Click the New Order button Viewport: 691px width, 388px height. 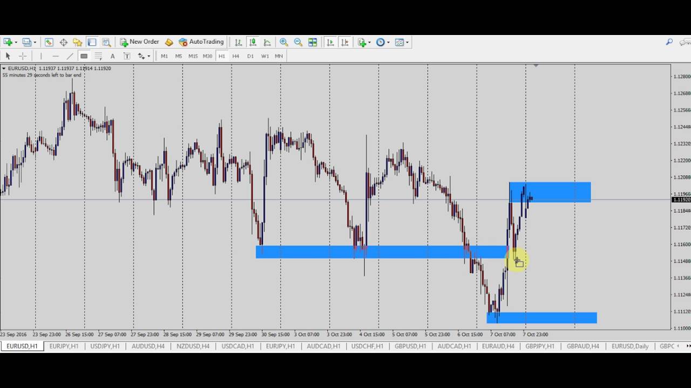pyautogui.click(x=139, y=42)
